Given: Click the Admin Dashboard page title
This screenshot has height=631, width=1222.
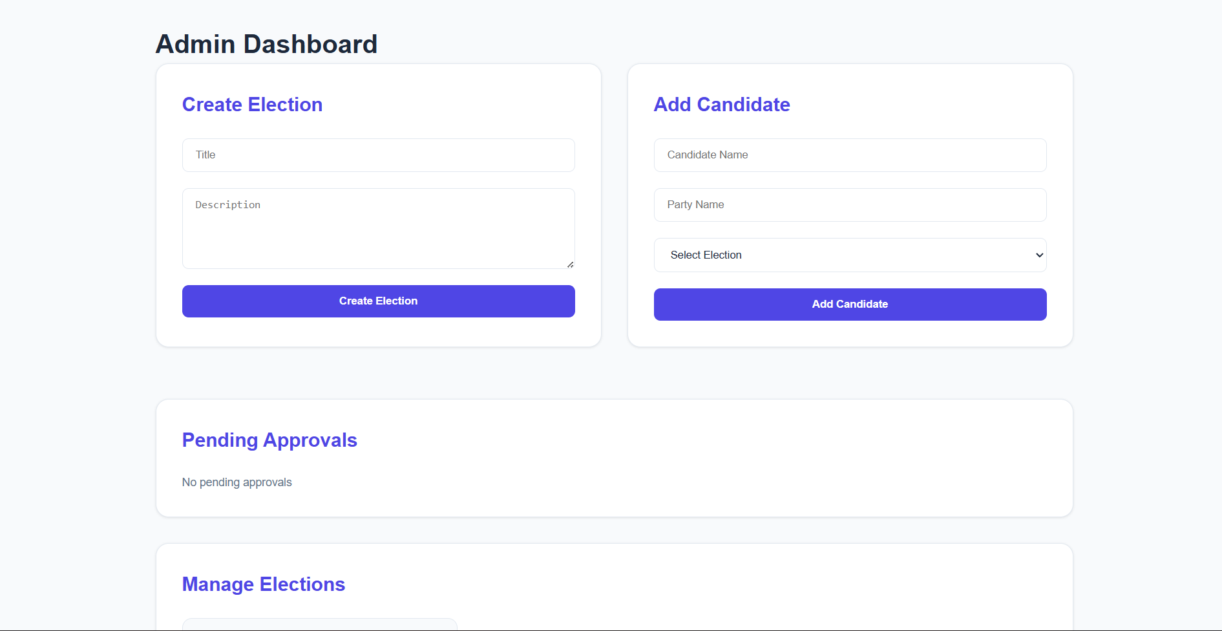Looking at the screenshot, I should tap(266, 43).
